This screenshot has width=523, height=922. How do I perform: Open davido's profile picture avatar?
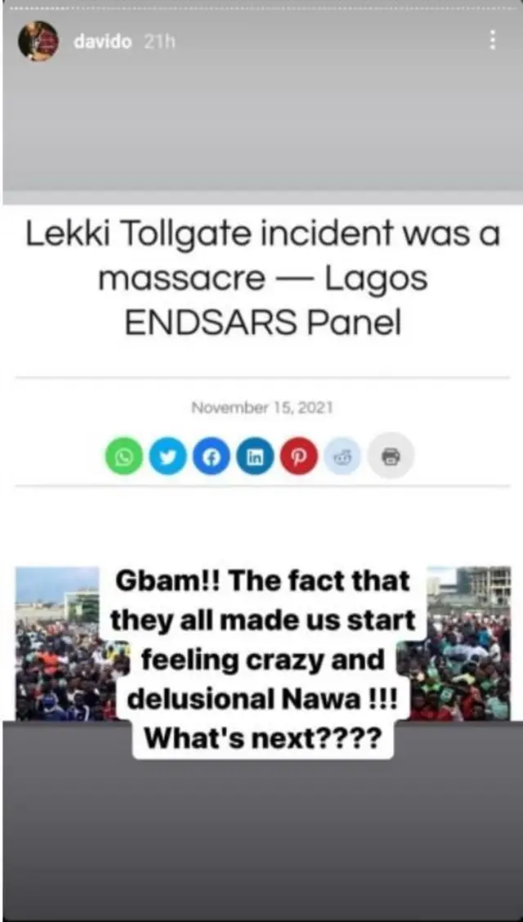coord(38,41)
